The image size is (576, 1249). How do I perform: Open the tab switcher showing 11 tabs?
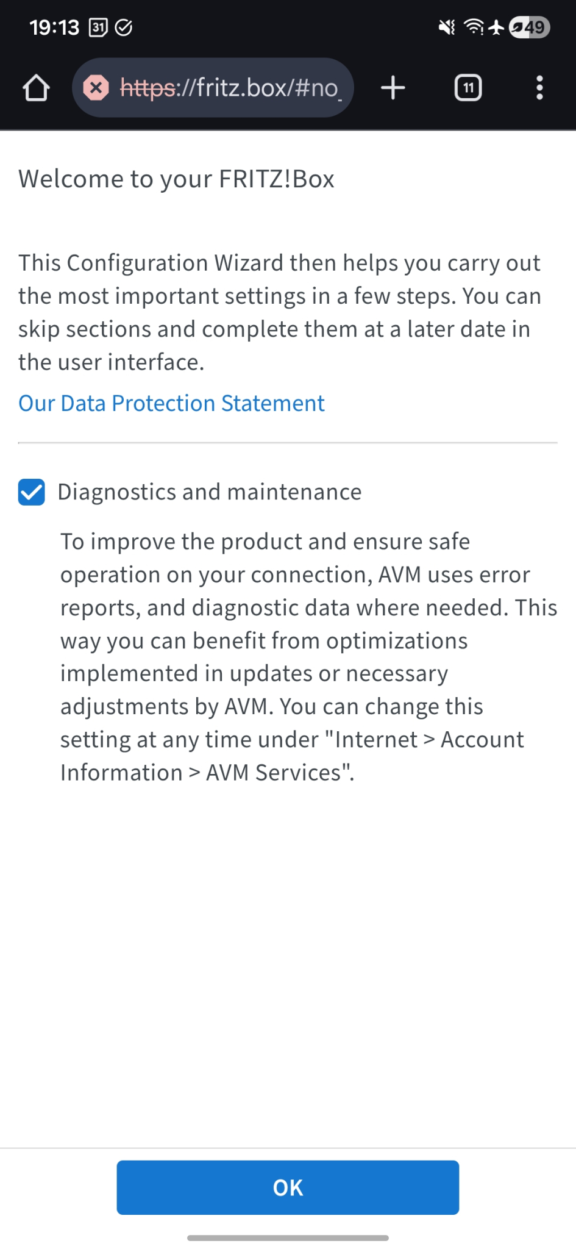(468, 88)
